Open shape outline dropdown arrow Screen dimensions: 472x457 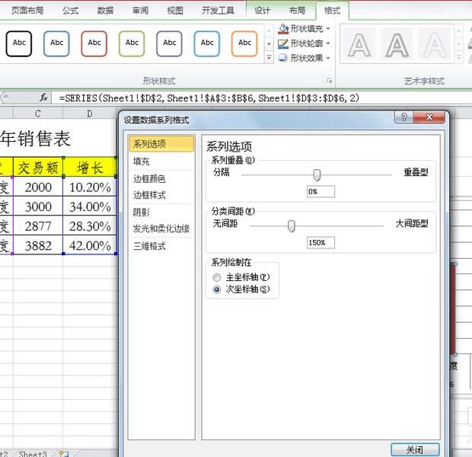[x=328, y=43]
